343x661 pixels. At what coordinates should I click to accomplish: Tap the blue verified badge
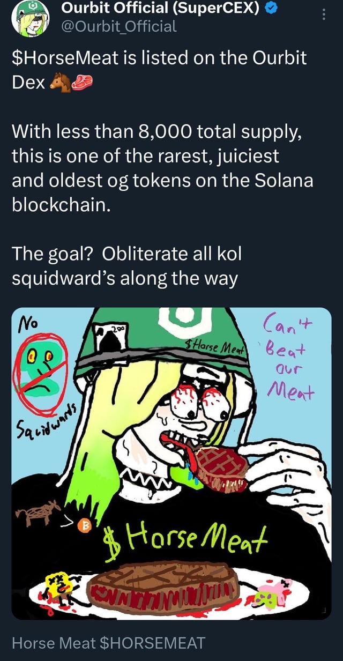[x=270, y=9]
